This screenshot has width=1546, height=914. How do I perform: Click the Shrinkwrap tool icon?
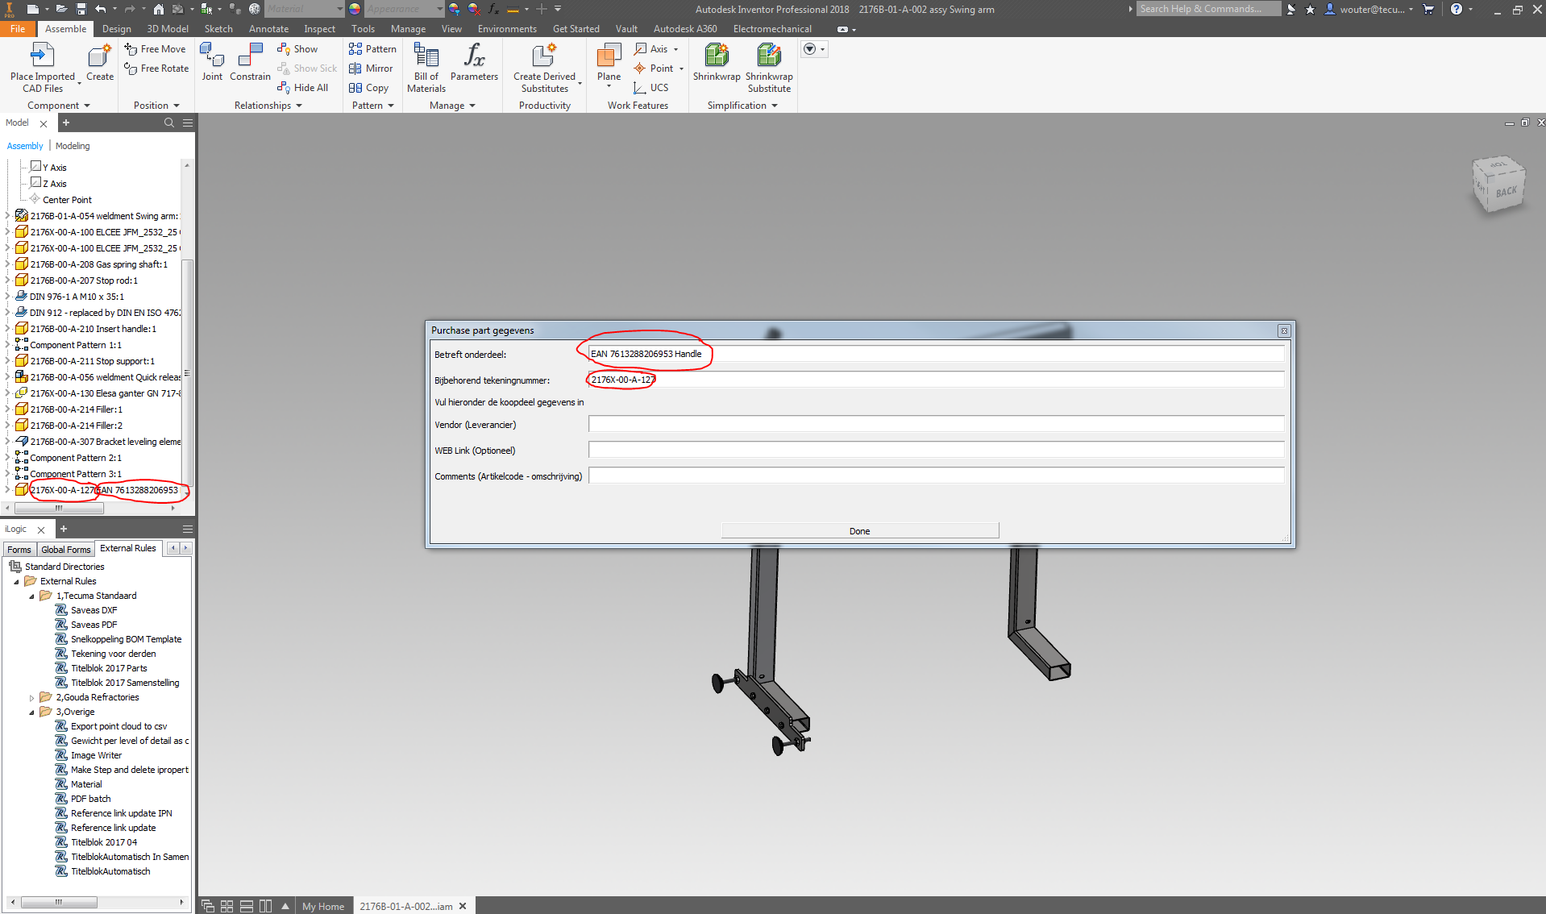(x=717, y=56)
